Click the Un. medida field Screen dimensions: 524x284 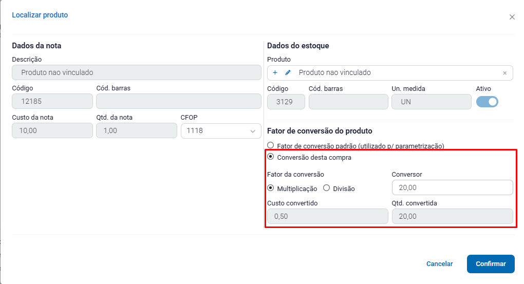(x=431, y=102)
